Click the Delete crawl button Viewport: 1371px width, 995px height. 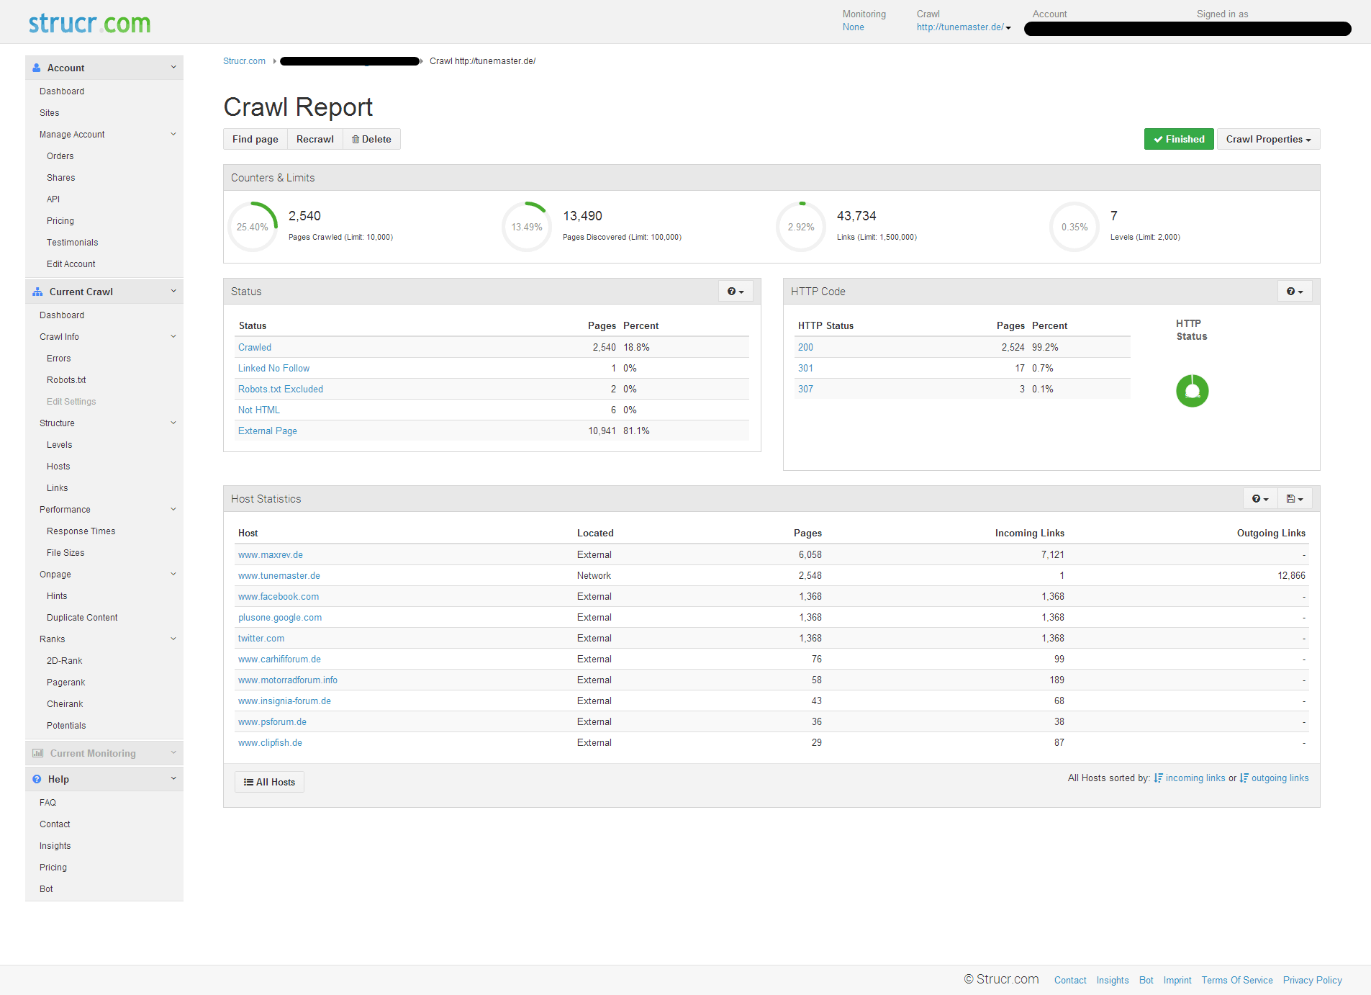371,140
